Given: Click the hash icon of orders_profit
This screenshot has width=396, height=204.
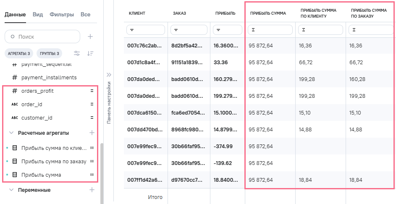Looking at the screenshot, I should pyautogui.click(x=15, y=91).
